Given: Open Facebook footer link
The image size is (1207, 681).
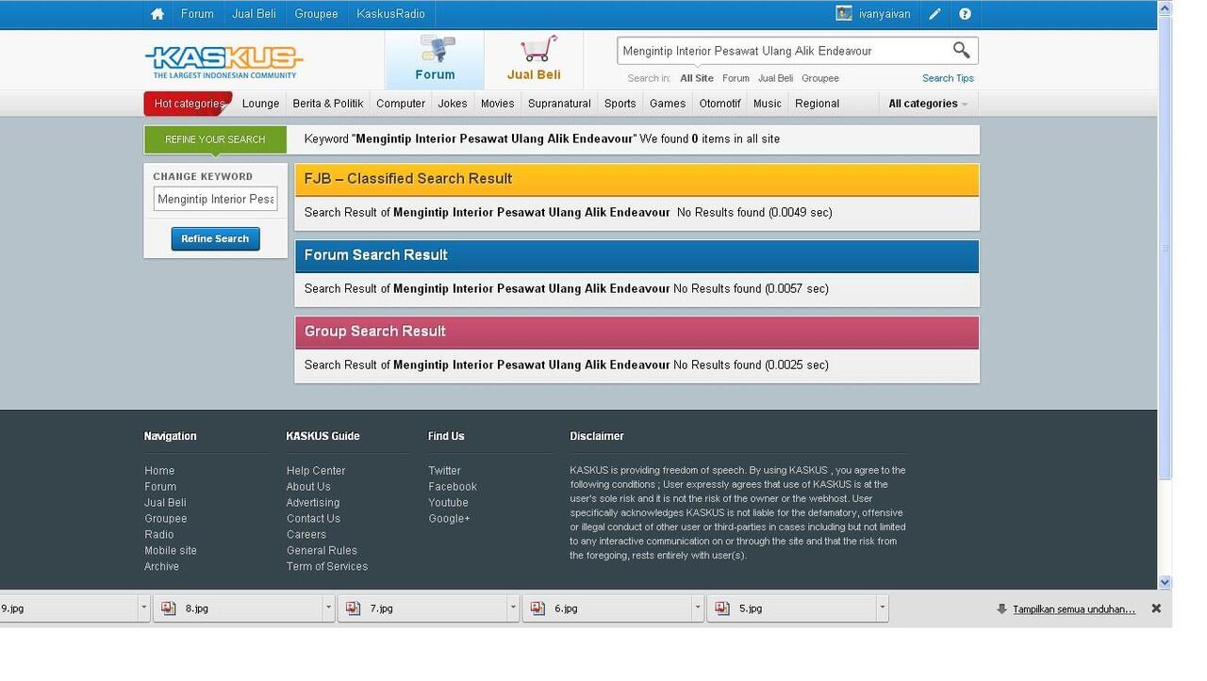Looking at the screenshot, I should [453, 487].
